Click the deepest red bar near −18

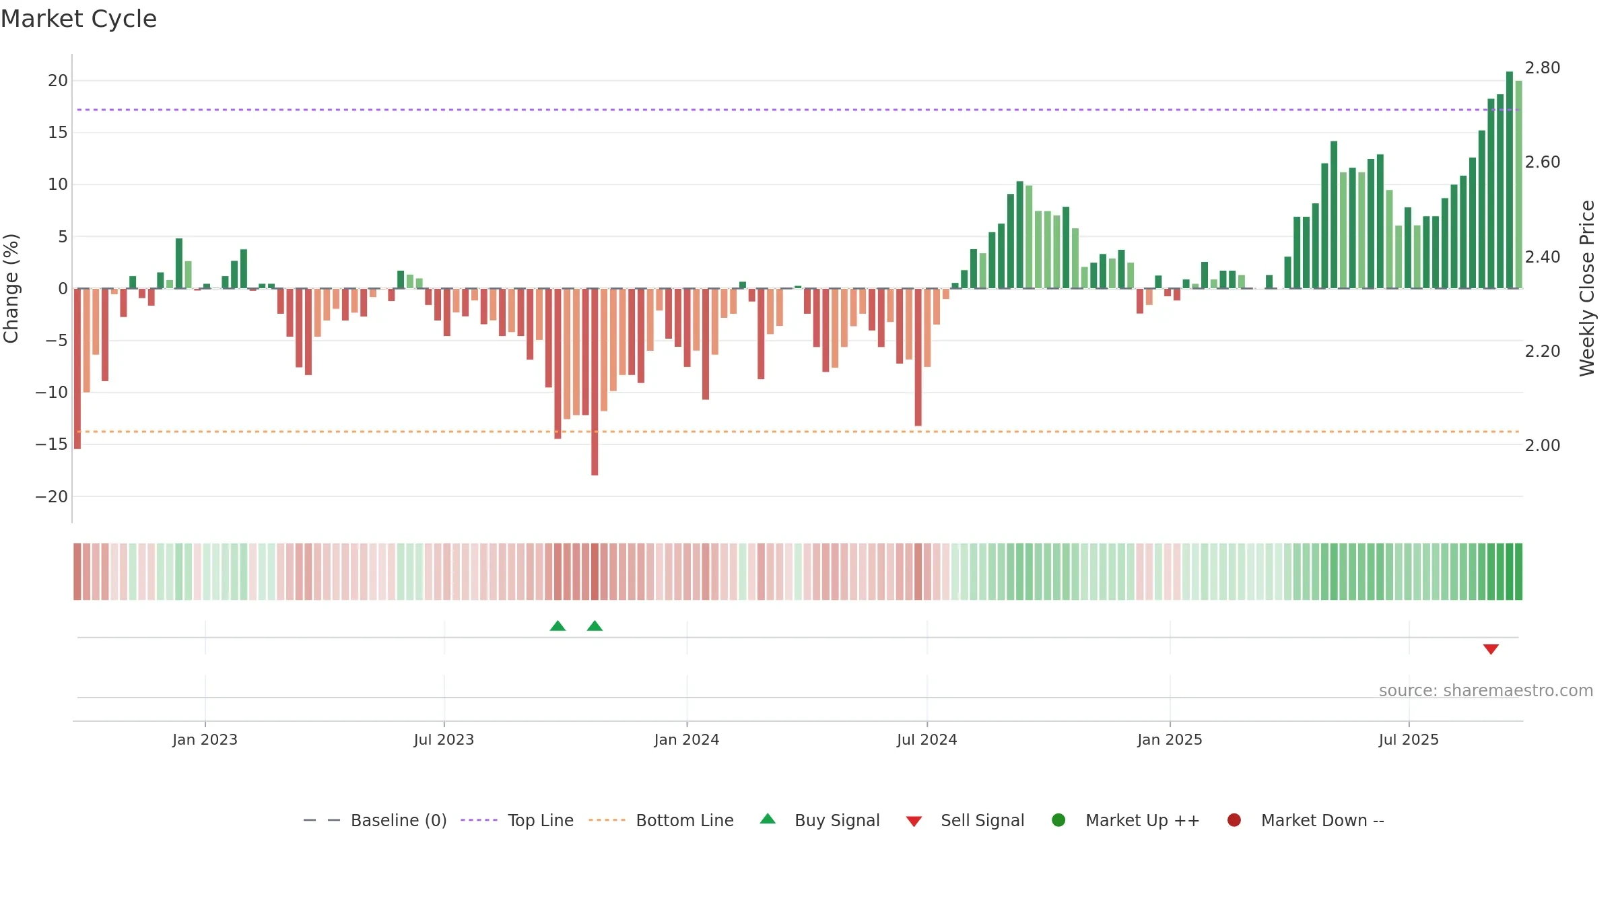pyautogui.click(x=595, y=382)
